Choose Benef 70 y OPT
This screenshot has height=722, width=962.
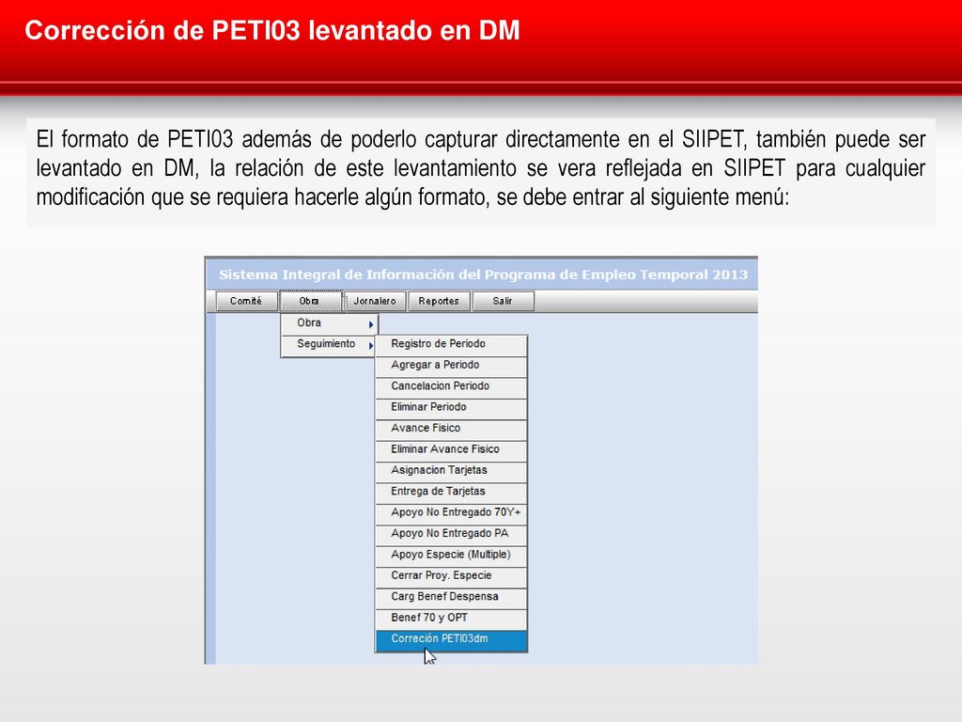[x=451, y=619]
